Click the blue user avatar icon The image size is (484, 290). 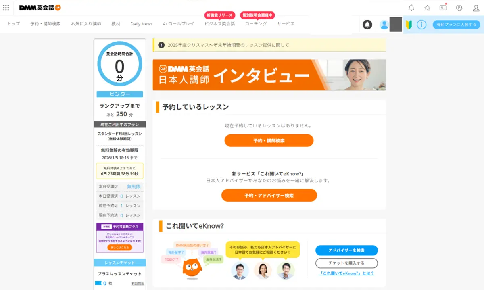point(384,25)
